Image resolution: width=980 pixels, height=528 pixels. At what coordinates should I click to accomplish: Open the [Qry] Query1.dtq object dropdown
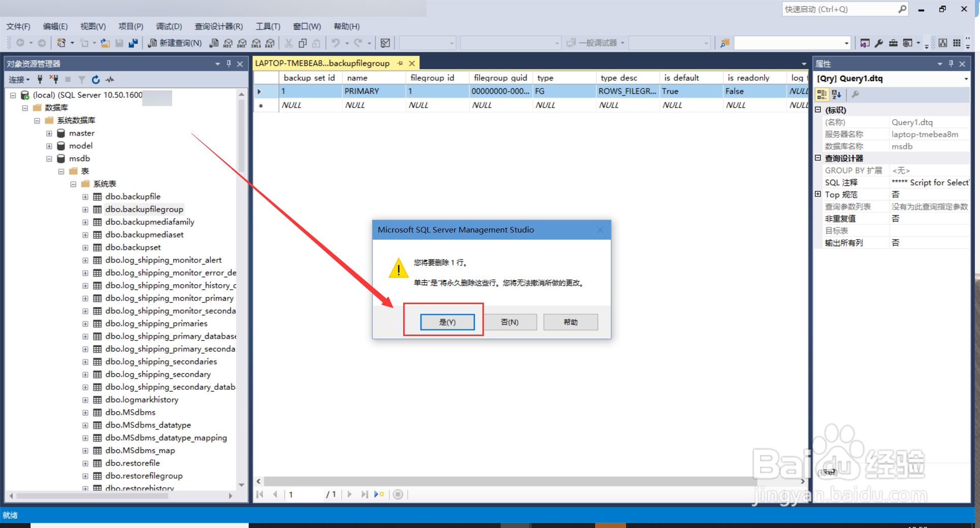click(x=966, y=79)
